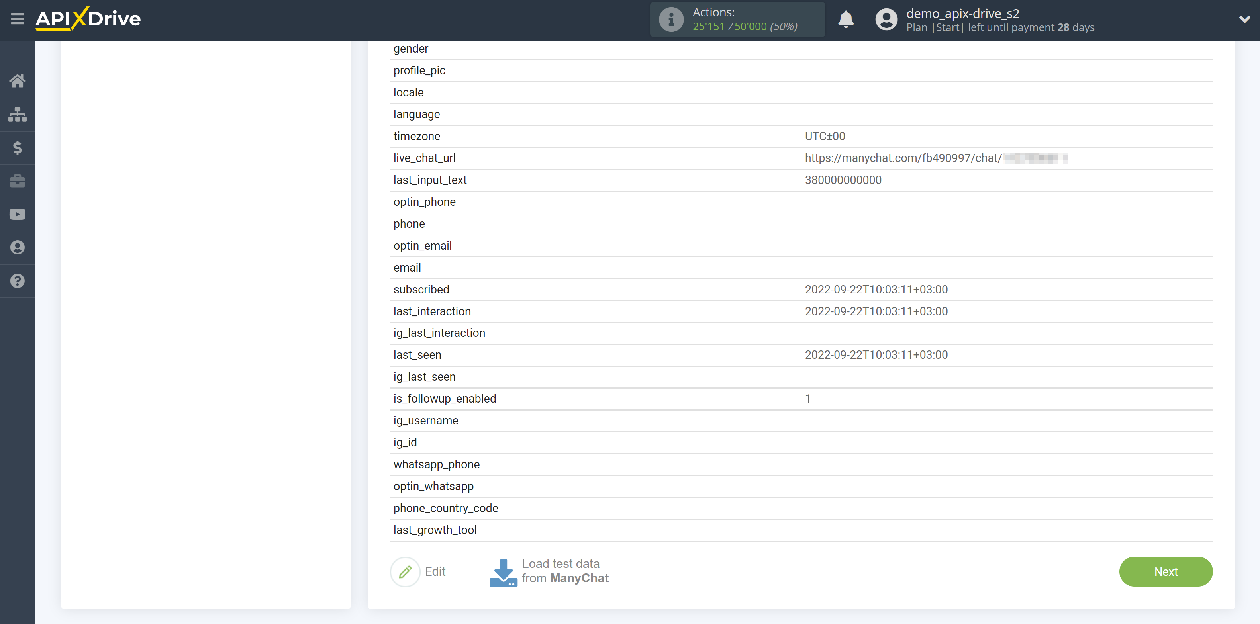Click the notifications bell icon
The width and height of the screenshot is (1260, 624).
(x=845, y=19)
